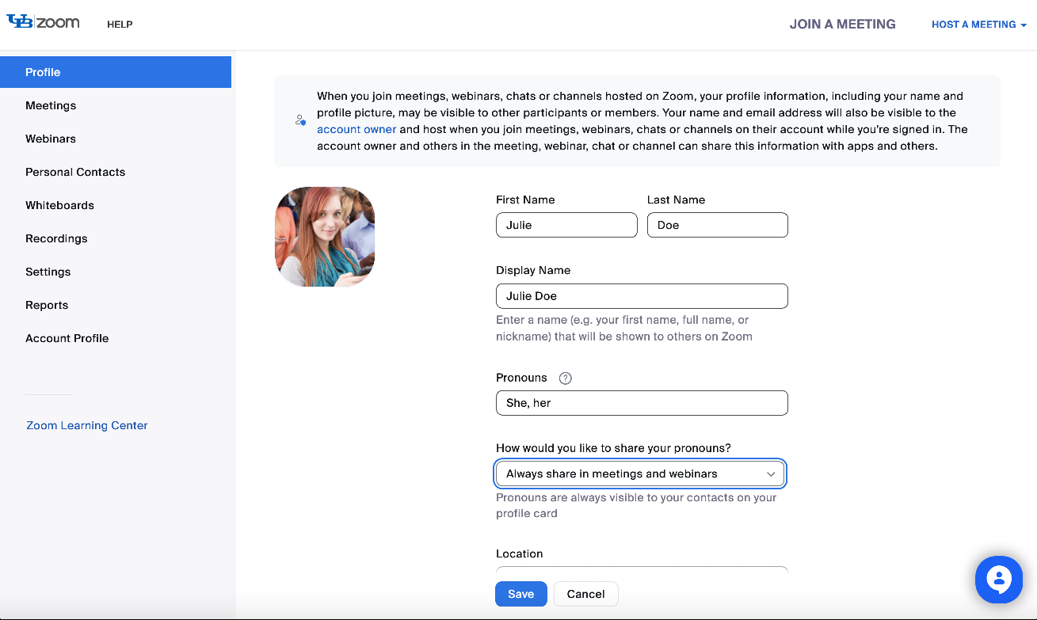Open Meetings in the sidebar

click(51, 105)
